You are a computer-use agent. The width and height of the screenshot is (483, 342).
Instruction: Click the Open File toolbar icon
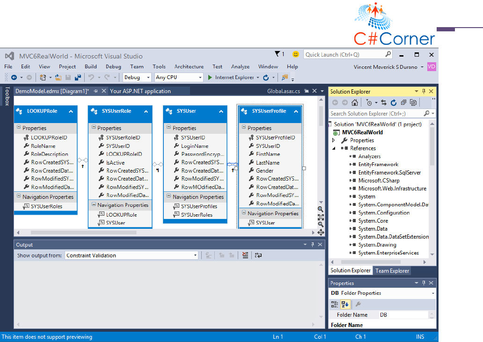[x=58, y=78]
